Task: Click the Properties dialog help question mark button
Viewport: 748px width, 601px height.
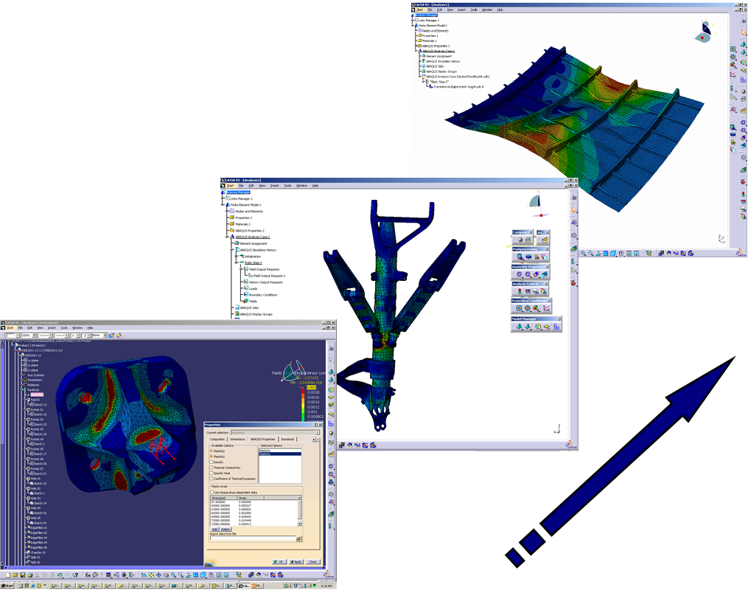Action: coord(315,425)
